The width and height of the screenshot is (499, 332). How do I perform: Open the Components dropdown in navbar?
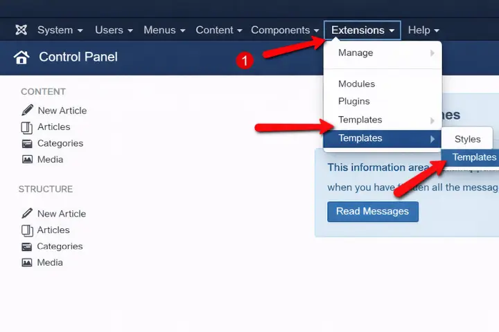[285, 30]
